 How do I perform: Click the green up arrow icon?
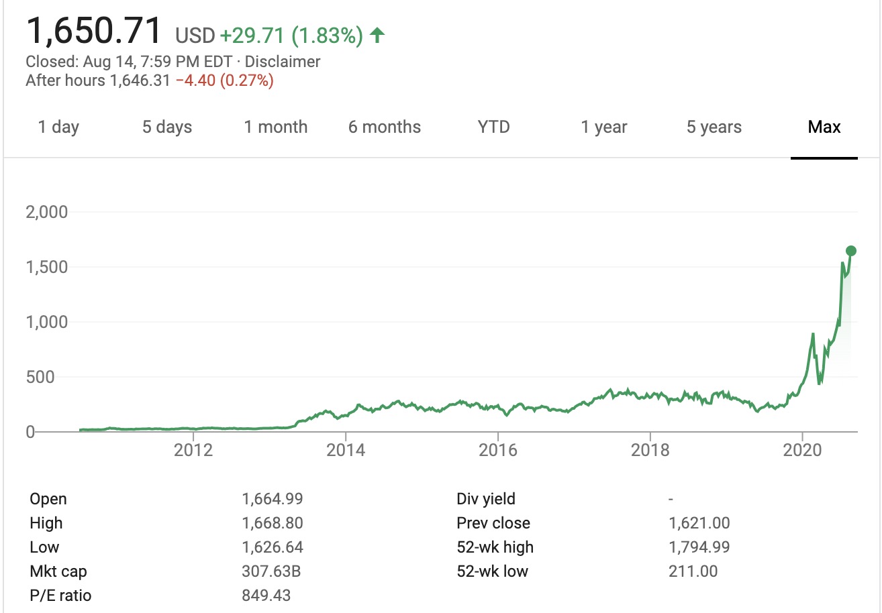[x=378, y=36]
